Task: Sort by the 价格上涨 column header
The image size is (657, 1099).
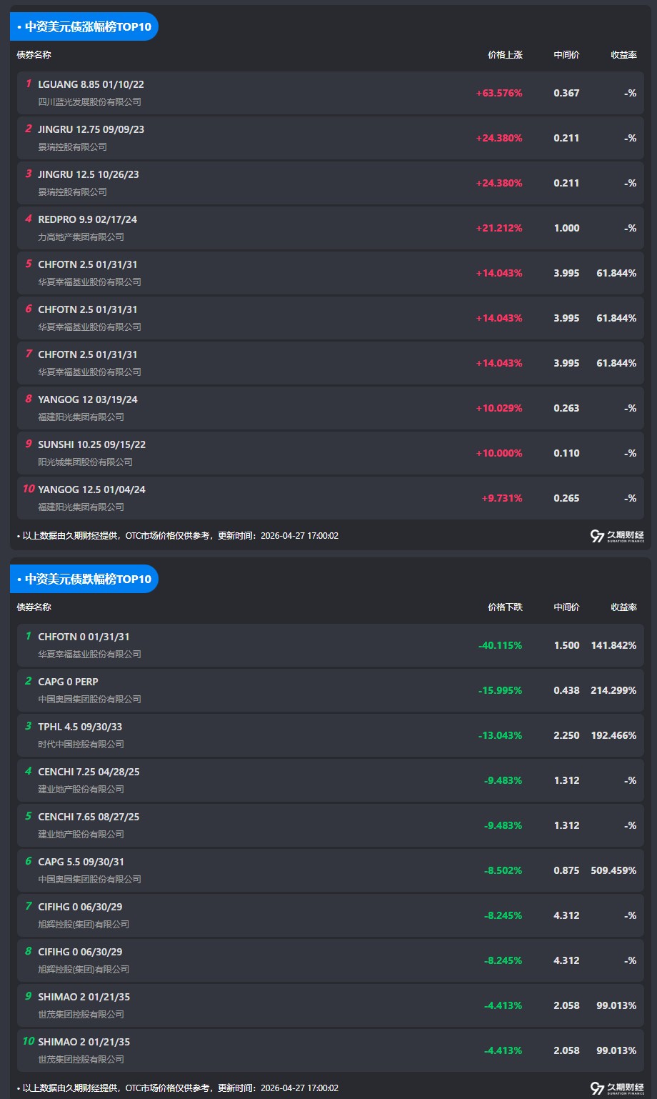Action: pos(505,55)
